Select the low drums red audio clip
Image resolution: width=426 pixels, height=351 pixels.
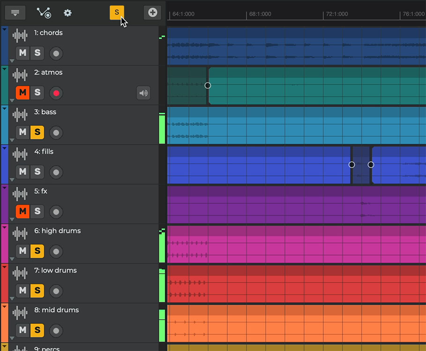tap(295, 283)
